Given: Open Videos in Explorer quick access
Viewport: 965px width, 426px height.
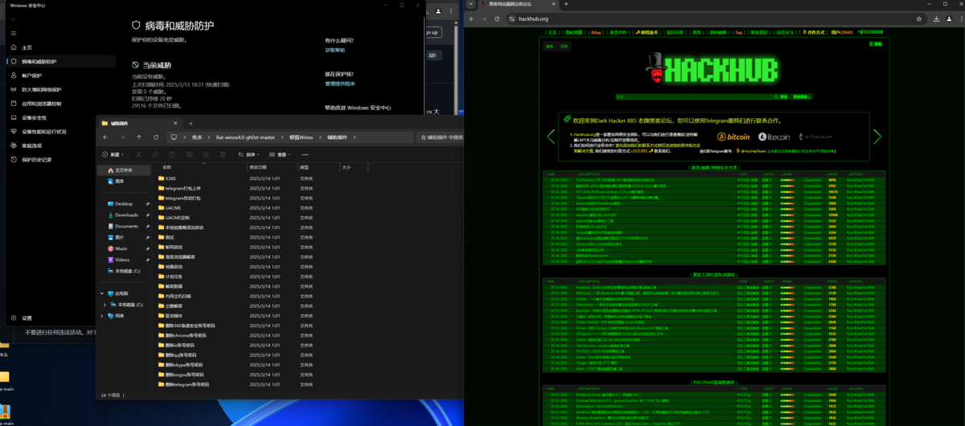Looking at the screenshot, I should (122, 260).
